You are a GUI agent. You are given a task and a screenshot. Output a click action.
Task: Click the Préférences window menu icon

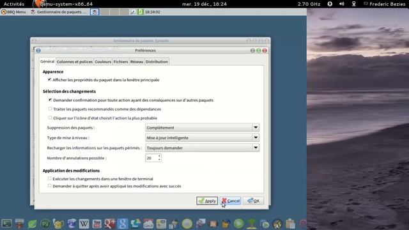(38, 50)
